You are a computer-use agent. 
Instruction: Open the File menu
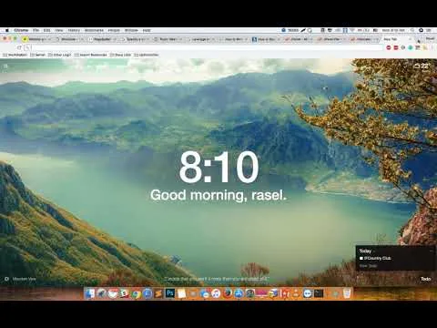(x=36, y=30)
